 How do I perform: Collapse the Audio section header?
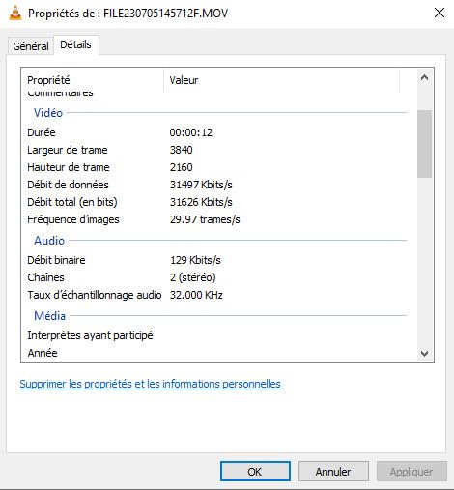(49, 241)
